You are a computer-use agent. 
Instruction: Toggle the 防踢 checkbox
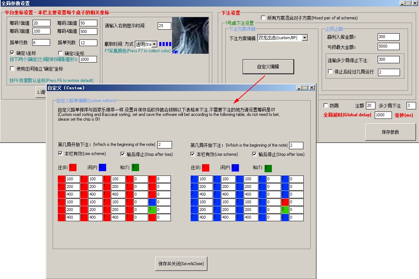tap(325, 105)
